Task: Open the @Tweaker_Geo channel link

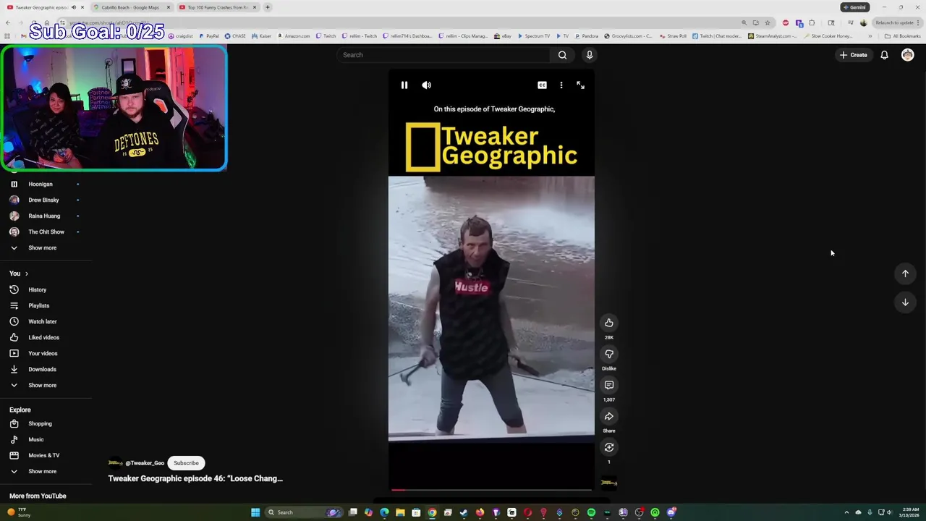Action: point(145,463)
